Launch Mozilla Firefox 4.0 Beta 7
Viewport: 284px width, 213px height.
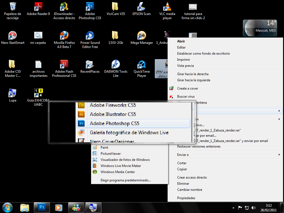64,40
